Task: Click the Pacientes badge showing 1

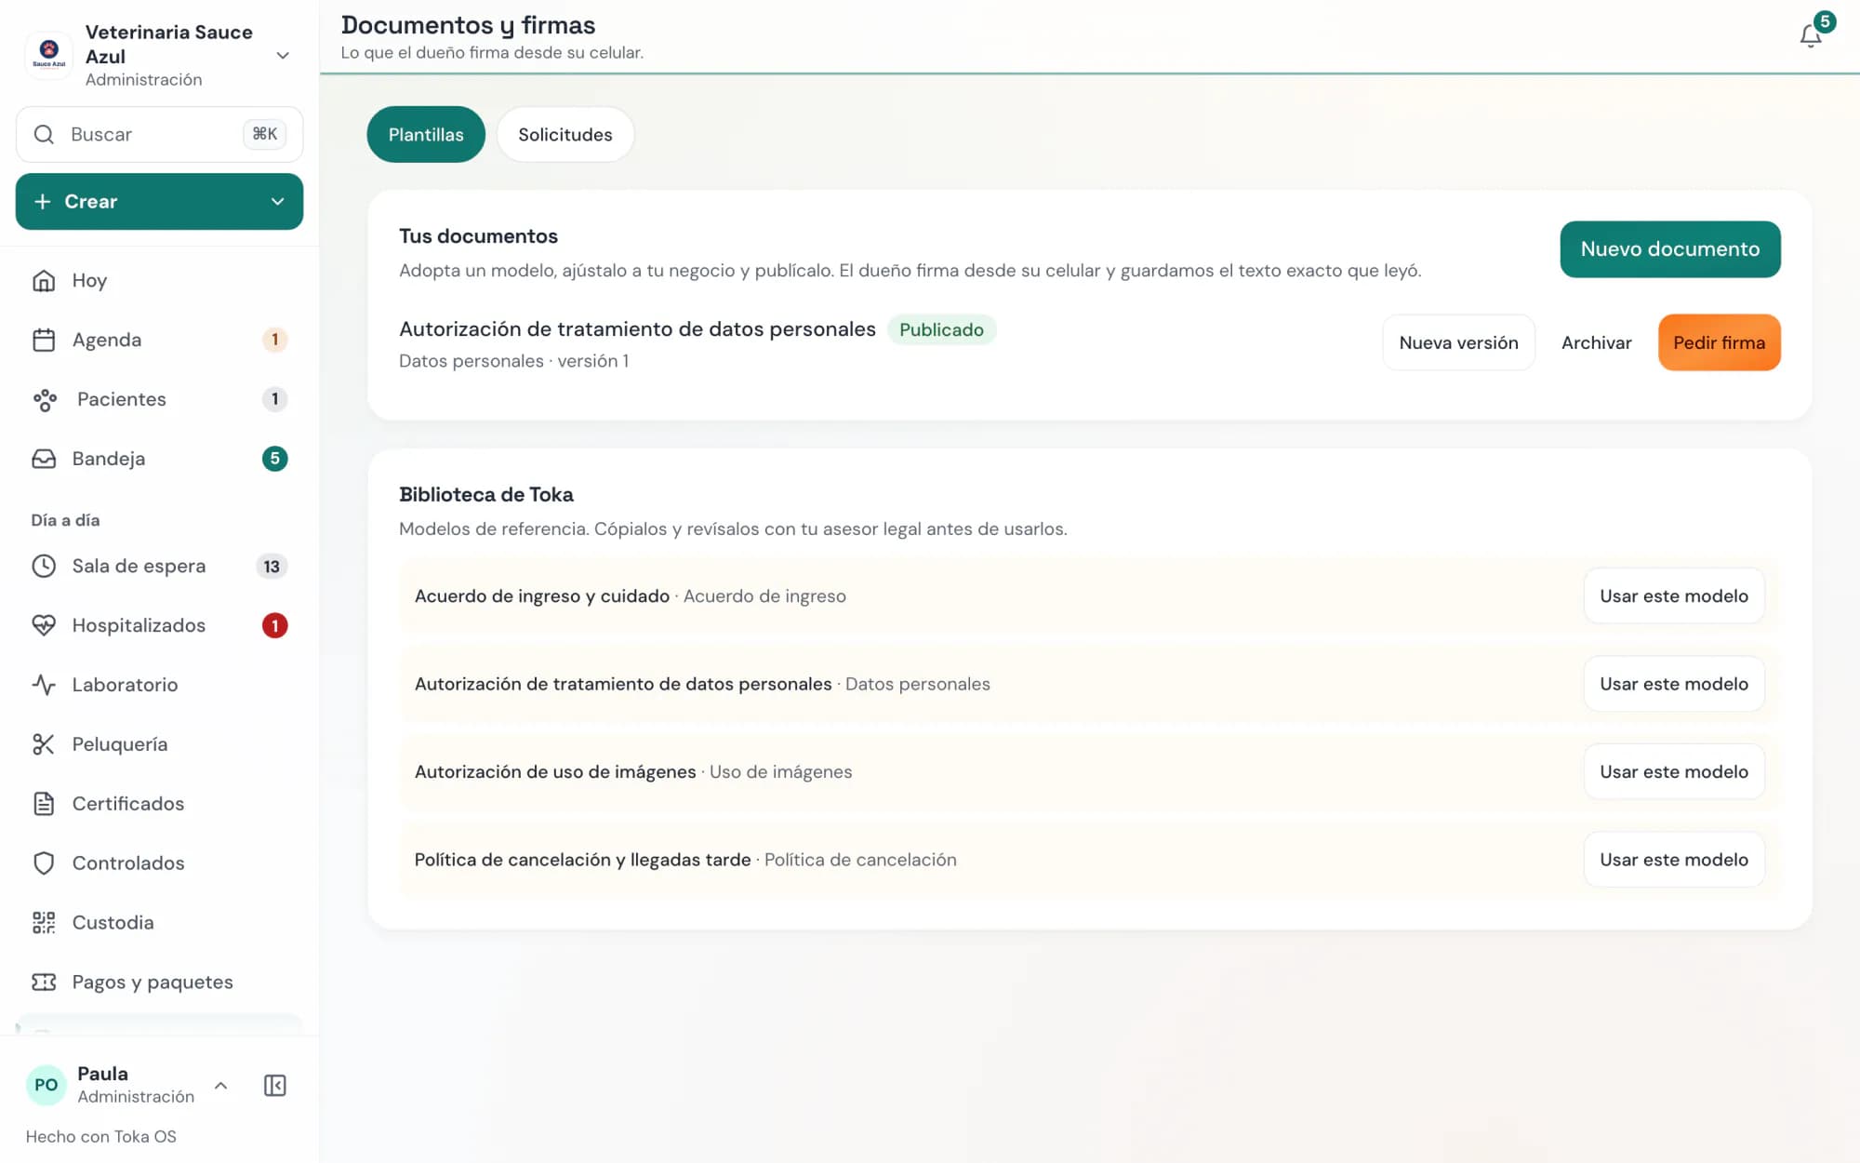Action: click(x=274, y=399)
